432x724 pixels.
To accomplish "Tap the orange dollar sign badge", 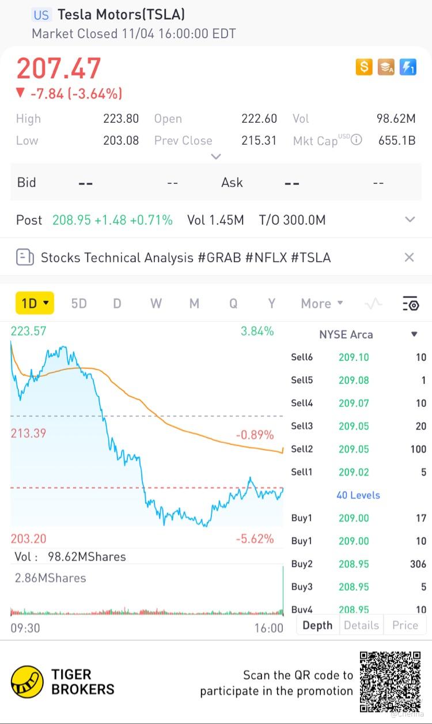I will coord(364,67).
